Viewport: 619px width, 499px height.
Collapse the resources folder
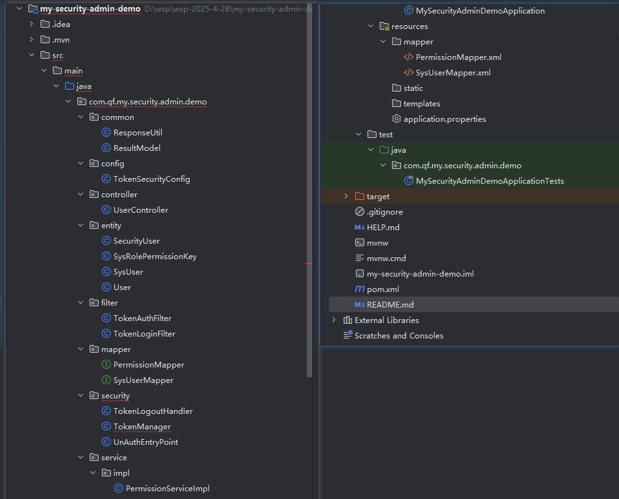click(x=371, y=26)
